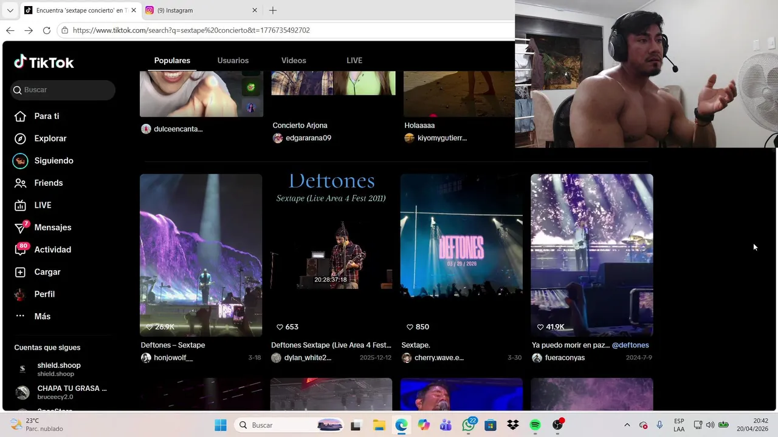Open fueraconyas profile

click(559, 358)
